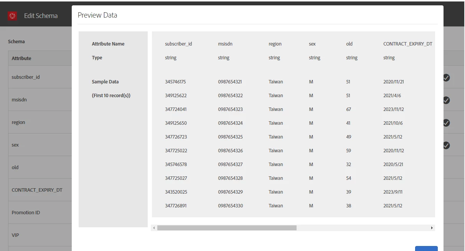
Task: Click msisdn value 0987654324
Action: tap(230, 123)
